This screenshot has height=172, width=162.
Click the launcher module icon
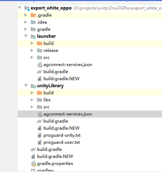(x=33, y=37)
